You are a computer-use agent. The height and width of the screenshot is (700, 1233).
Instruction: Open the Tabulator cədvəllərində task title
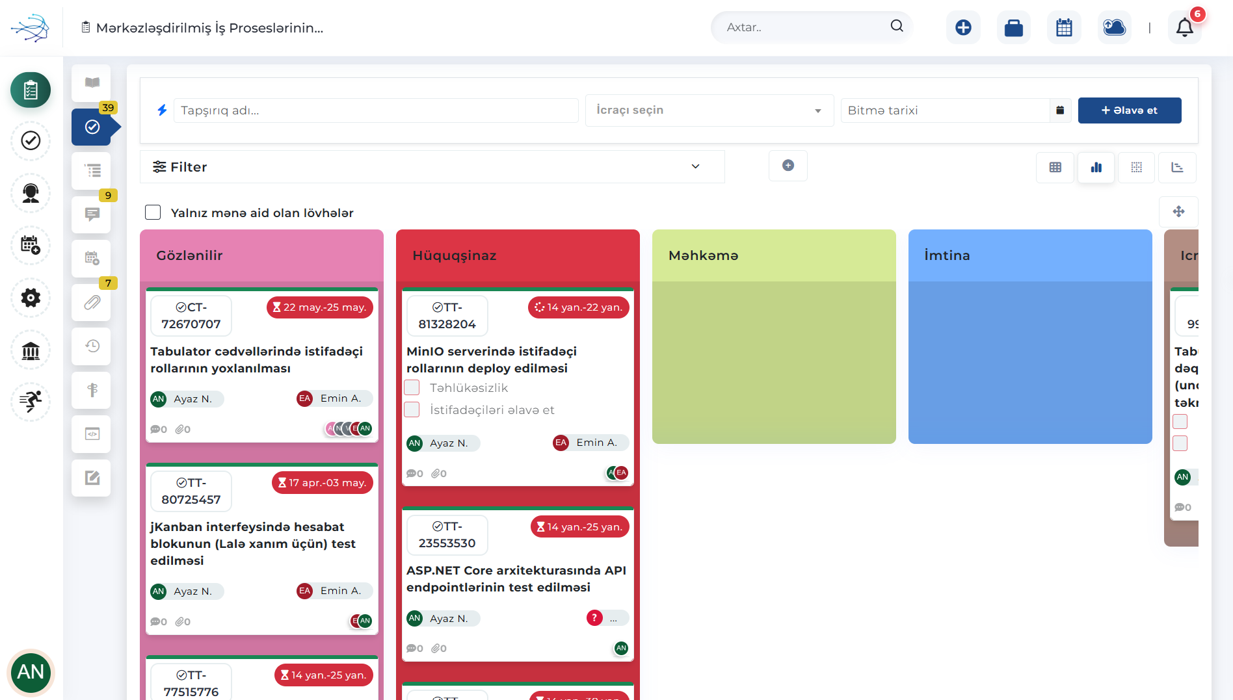tap(257, 359)
